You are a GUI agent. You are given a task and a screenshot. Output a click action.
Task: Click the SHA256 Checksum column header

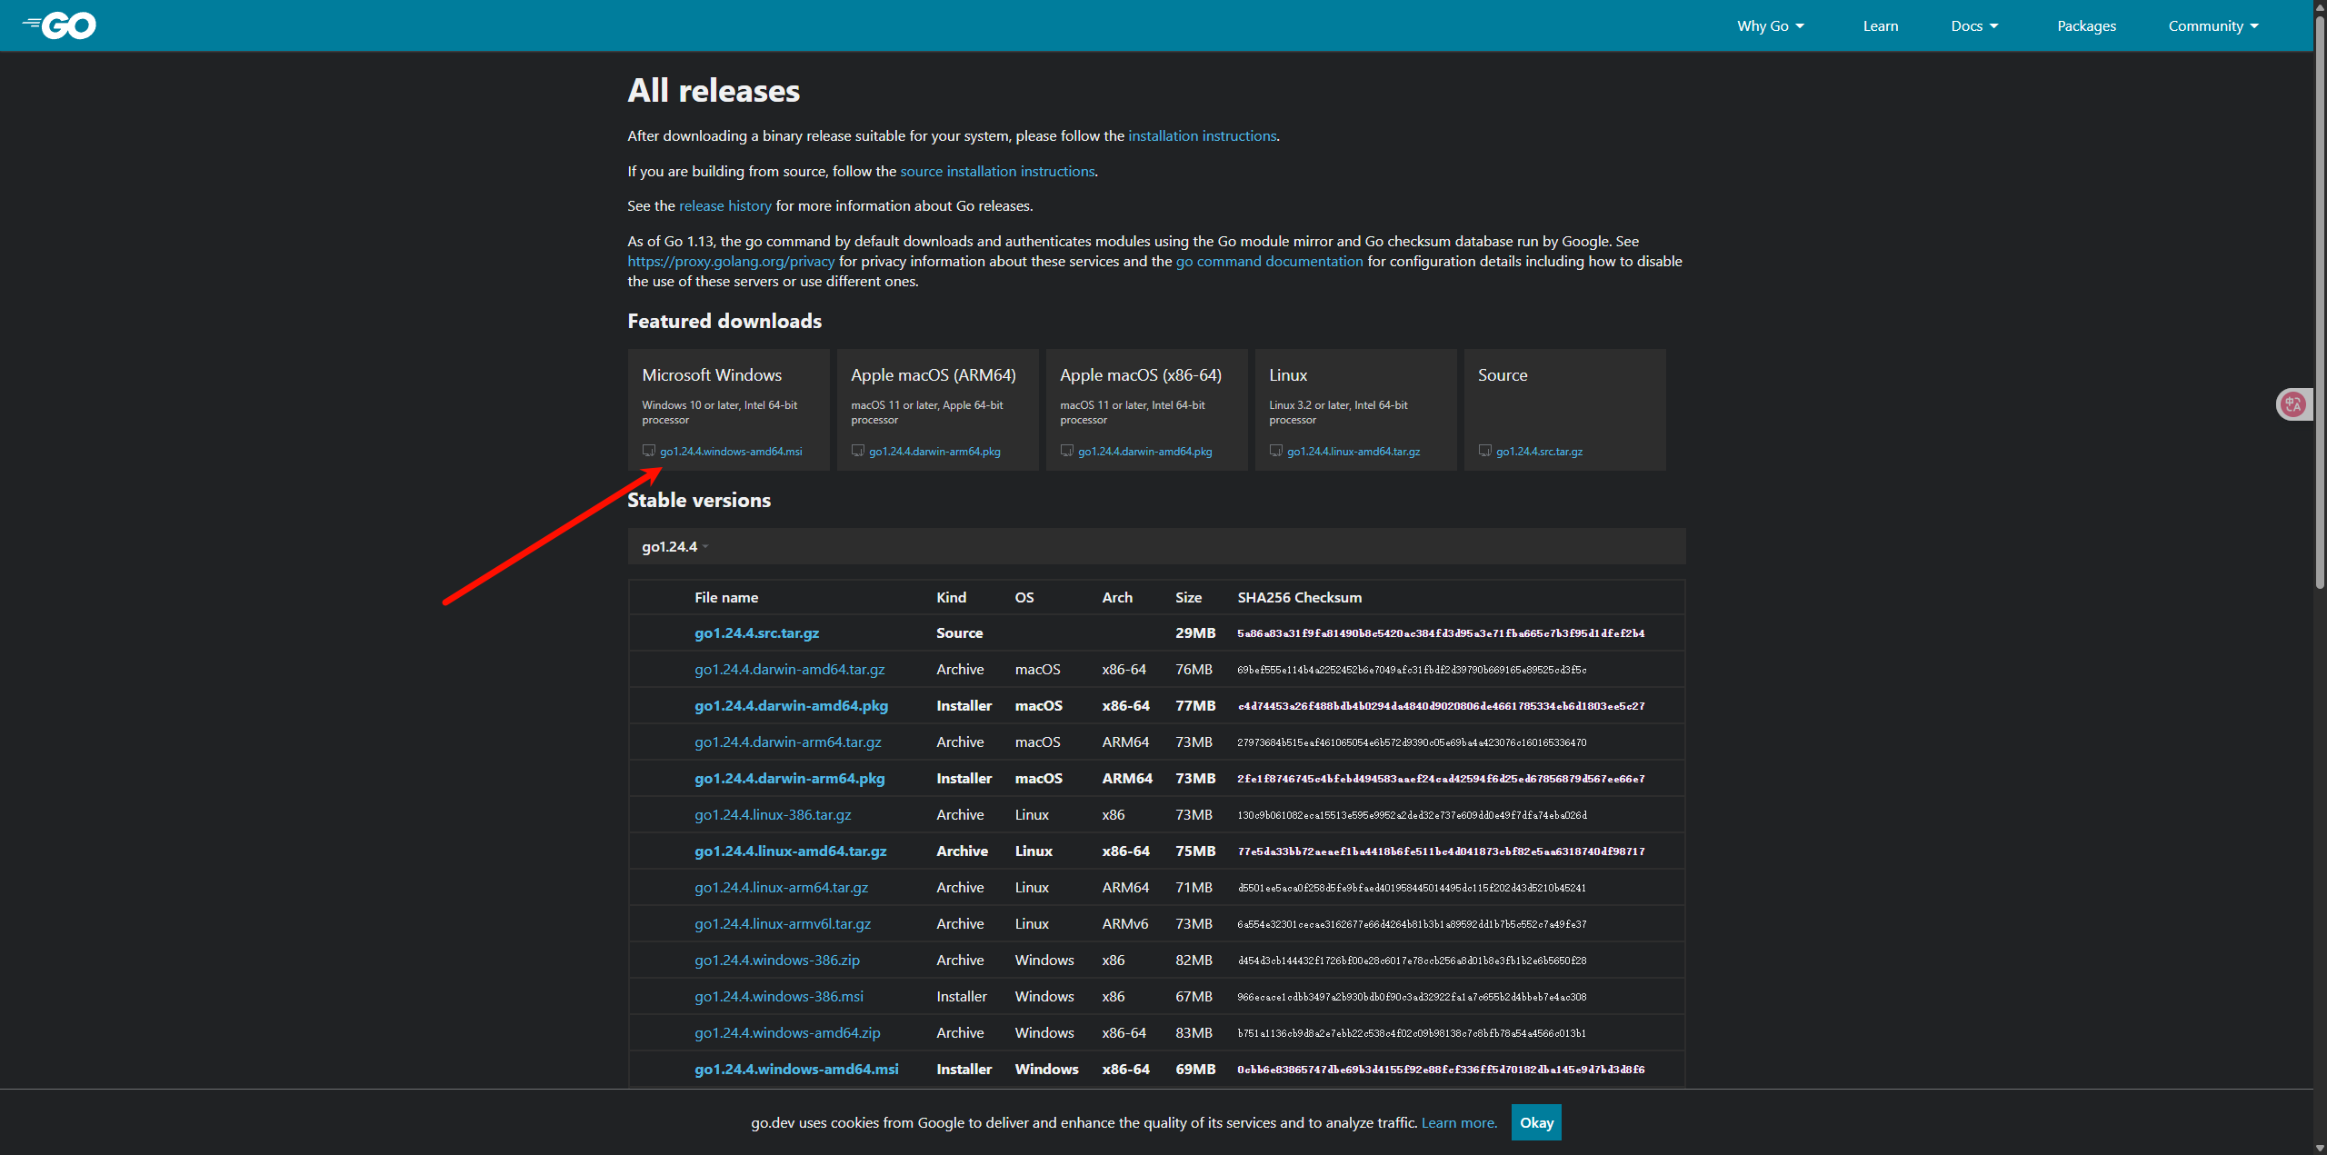pyautogui.click(x=1299, y=597)
